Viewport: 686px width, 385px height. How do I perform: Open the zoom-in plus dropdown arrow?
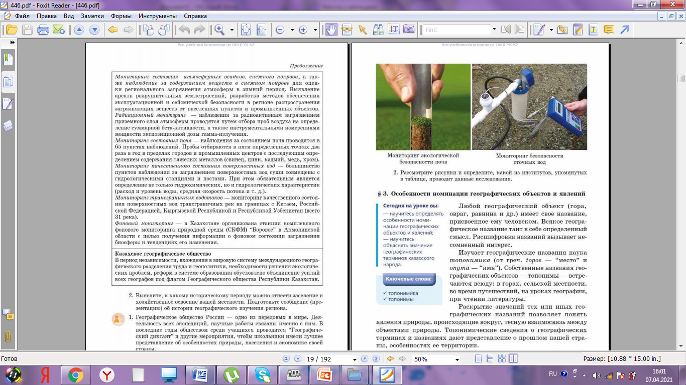[x=314, y=30]
